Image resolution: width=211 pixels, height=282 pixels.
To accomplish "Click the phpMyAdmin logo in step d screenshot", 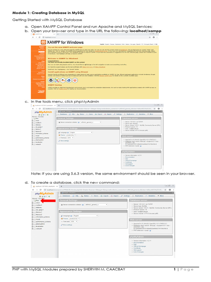I will click(x=44, y=194).
